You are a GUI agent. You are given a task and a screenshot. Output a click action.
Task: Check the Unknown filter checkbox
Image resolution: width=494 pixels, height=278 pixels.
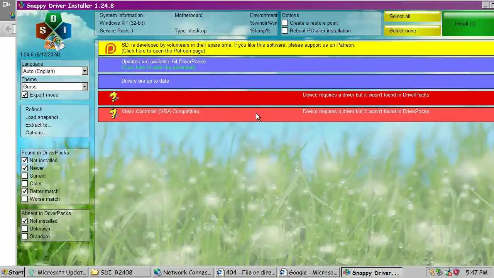(25, 229)
